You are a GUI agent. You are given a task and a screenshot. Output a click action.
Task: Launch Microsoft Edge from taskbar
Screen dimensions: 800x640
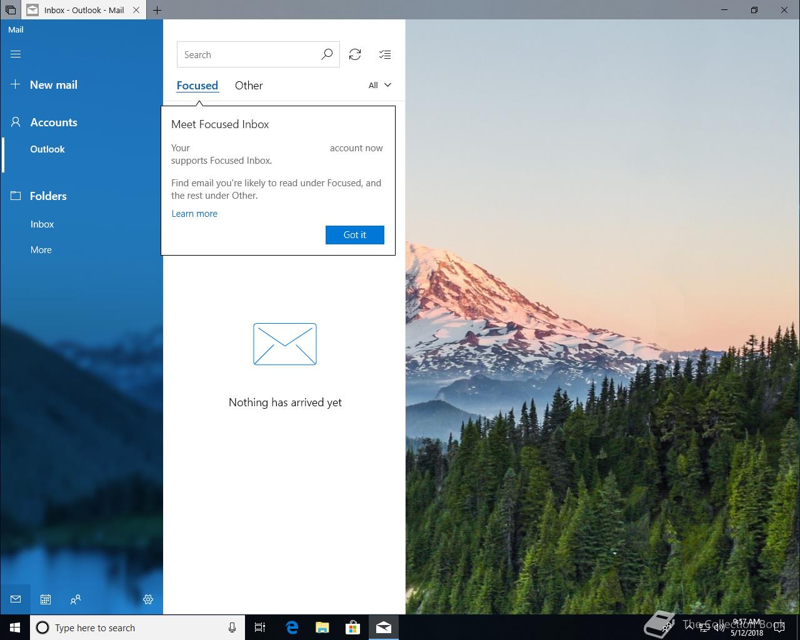pyautogui.click(x=292, y=627)
